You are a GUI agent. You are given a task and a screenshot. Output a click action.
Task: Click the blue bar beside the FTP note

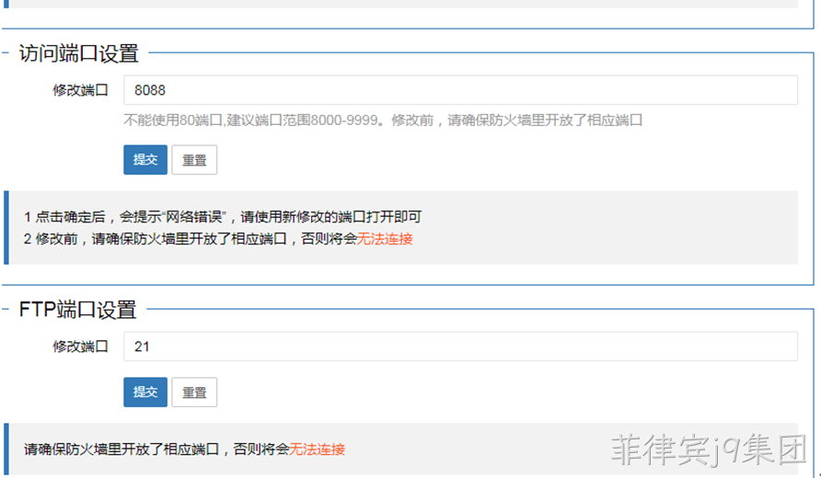pos(6,449)
